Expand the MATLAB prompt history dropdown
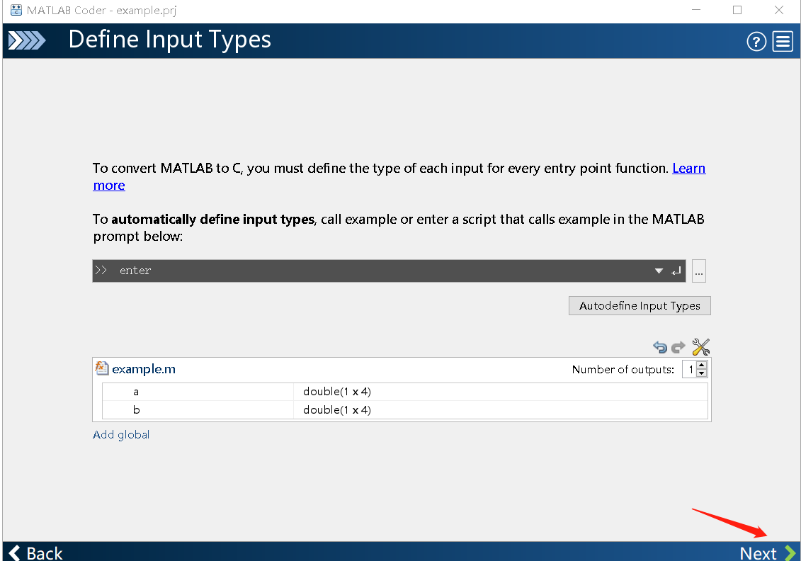 click(659, 271)
